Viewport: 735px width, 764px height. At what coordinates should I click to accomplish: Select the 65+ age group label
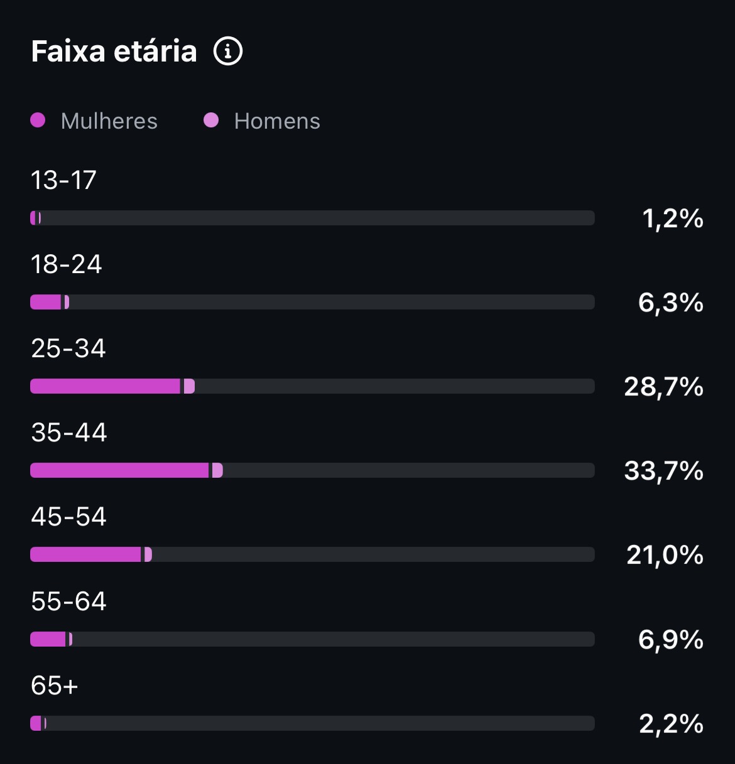[x=55, y=686]
